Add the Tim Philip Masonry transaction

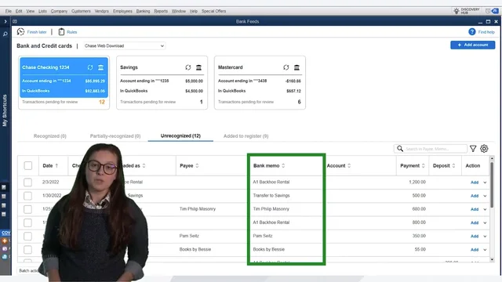(475, 209)
